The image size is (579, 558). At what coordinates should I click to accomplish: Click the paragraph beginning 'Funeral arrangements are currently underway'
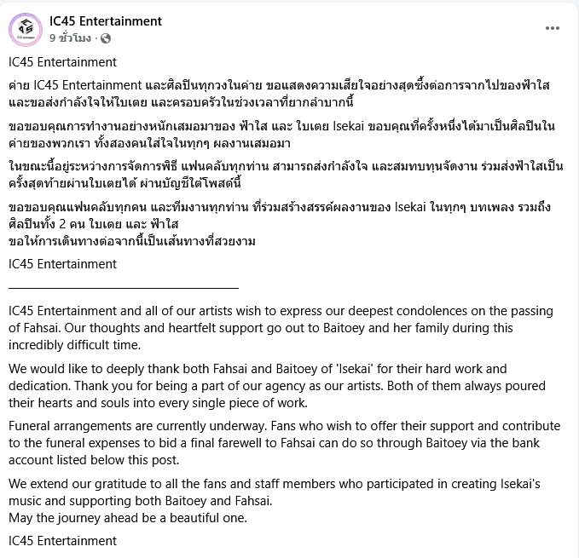click(x=284, y=443)
